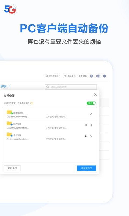Select the 新建文件夹 folder entry
Screen dimensions: 129x216
coord(50,114)
